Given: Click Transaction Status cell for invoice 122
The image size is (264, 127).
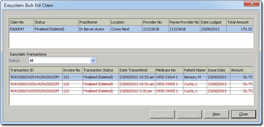Looking at the screenshot, I should tap(100, 84).
